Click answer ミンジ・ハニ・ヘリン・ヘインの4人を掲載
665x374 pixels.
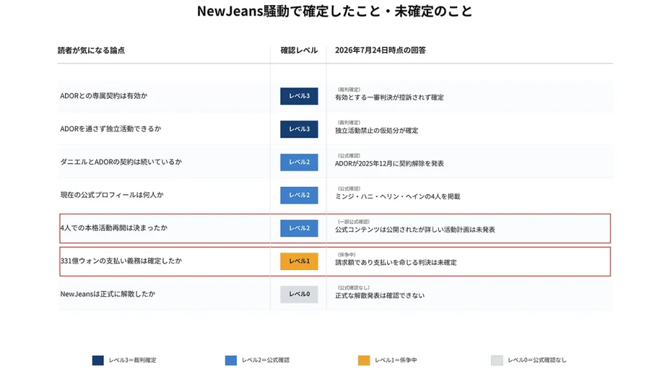click(398, 197)
